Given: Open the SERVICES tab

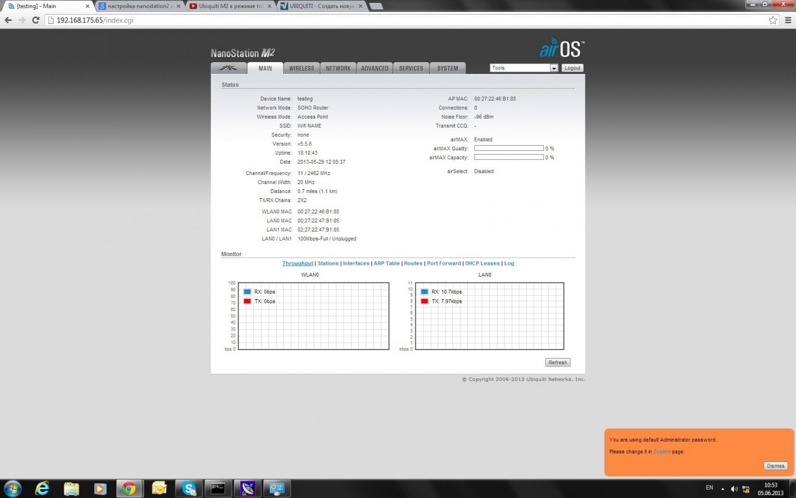Looking at the screenshot, I should 411,68.
